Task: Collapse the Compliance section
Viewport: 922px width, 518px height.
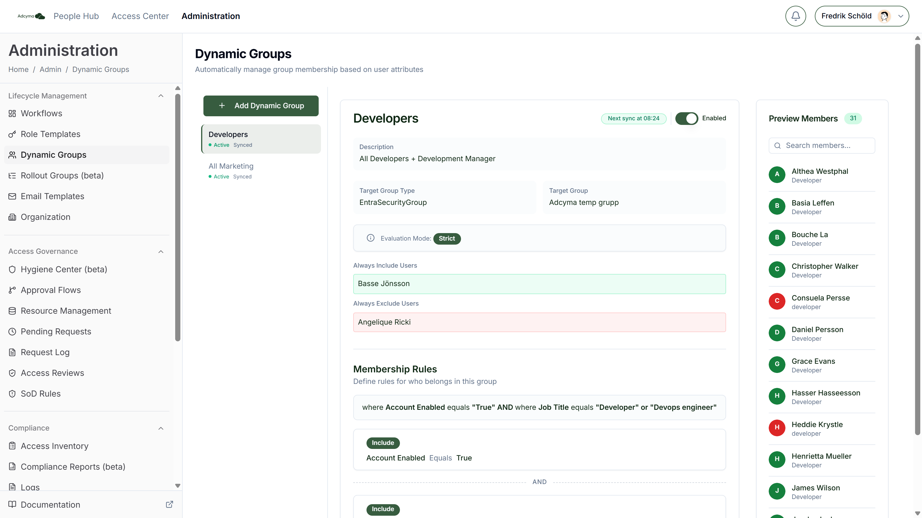Action: pyautogui.click(x=161, y=428)
